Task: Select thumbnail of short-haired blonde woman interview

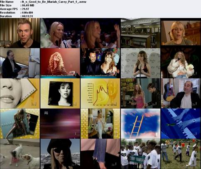Action: [x=181, y=33]
